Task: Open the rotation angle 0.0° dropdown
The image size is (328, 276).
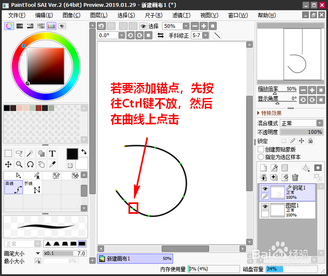Action: 122,35
